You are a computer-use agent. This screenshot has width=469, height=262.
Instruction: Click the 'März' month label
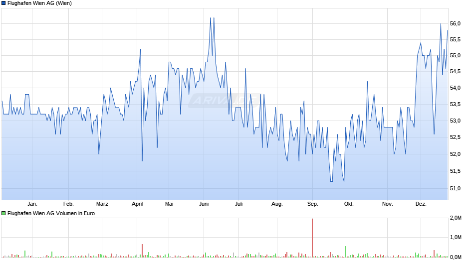pos(102,204)
